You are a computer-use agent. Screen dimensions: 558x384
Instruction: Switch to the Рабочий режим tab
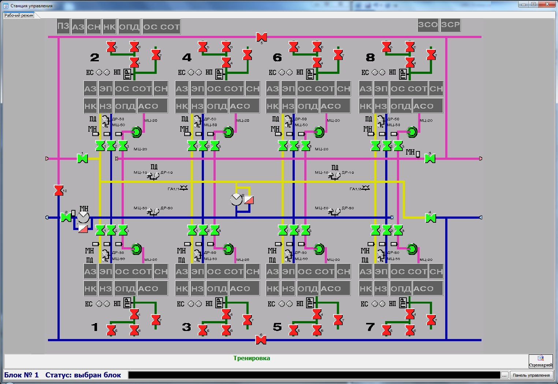tap(19, 15)
